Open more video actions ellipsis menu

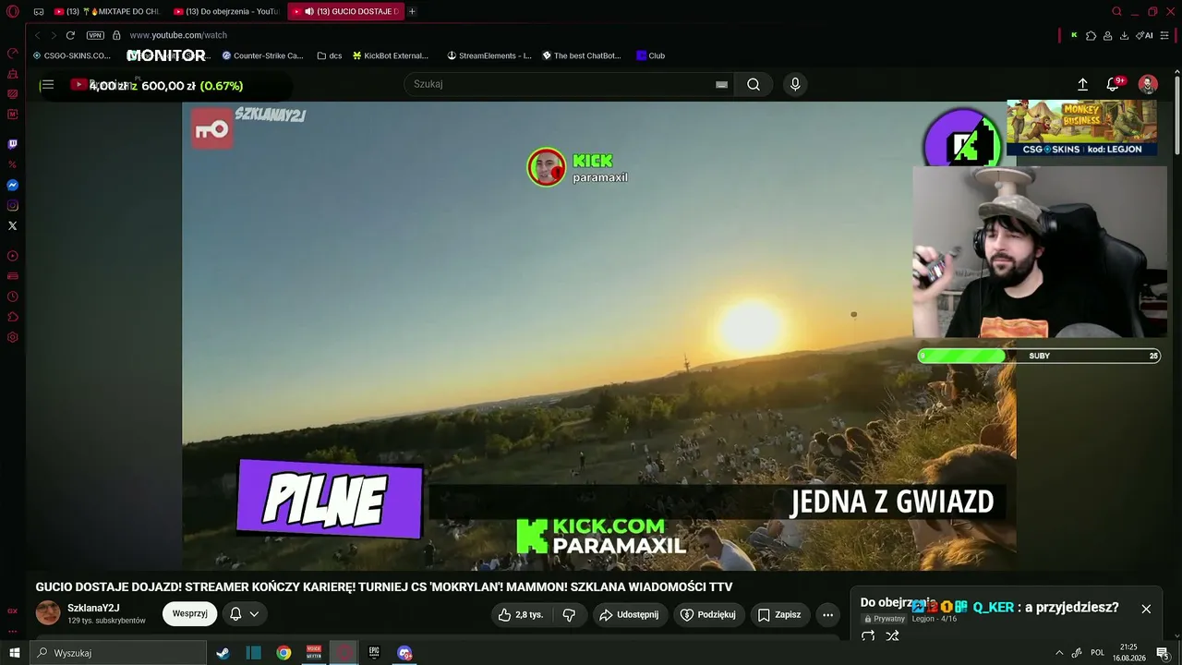coord(827,614)
